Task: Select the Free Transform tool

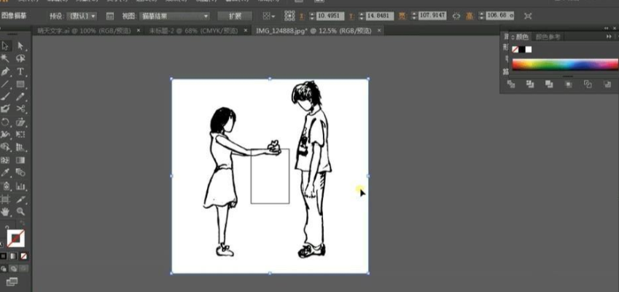Action: click(20, 135)
